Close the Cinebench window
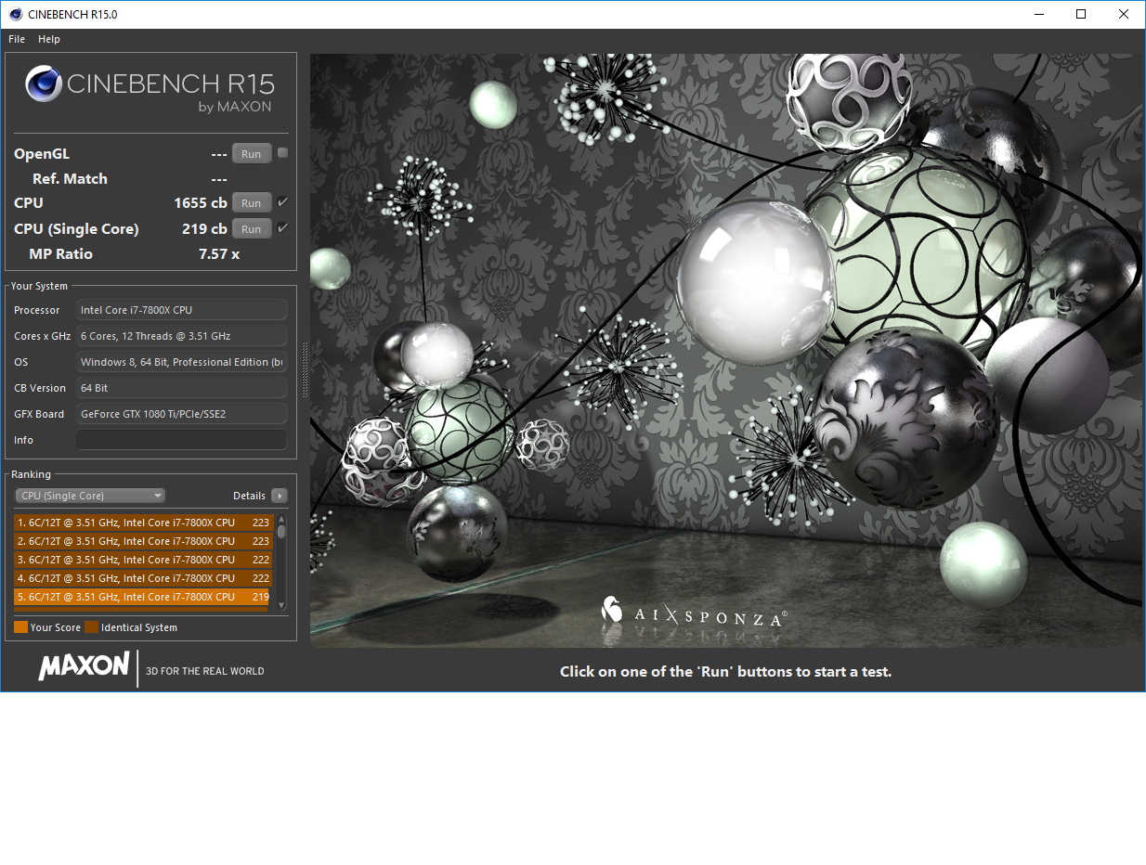Image resolution: width=1146 pixels, height=865 pixels. (x=1124, y=14)
